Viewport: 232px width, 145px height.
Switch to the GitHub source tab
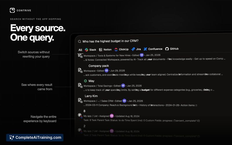pos(172,49)
